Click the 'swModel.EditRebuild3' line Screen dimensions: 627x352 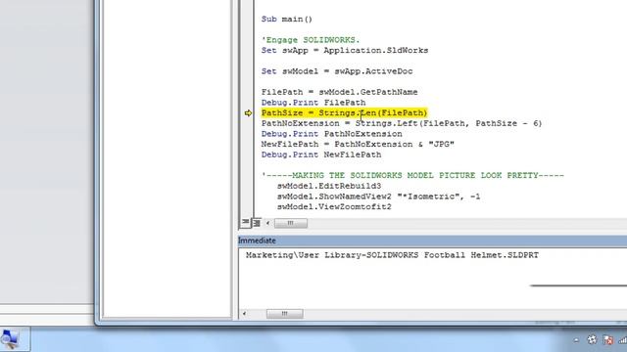click(329, 186)
